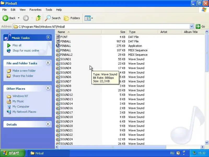Expand the Address bar dropdown
The height and width of the screenshot is (157, 209).
point(191,26)
